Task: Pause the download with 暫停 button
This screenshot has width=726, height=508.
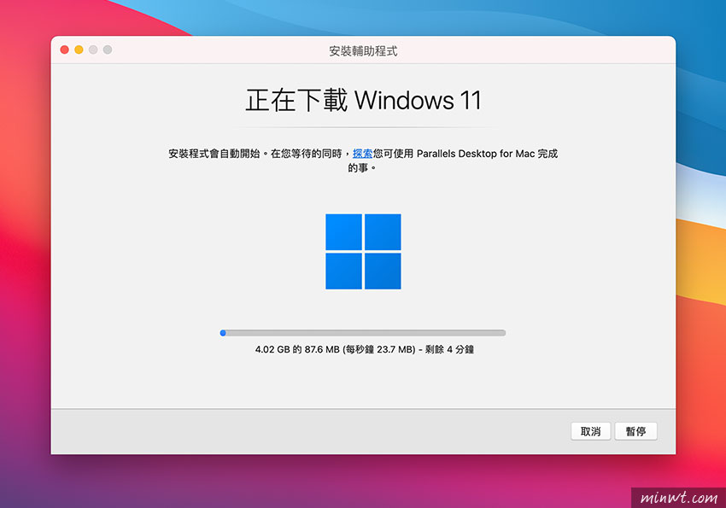Action: [635, 431]
